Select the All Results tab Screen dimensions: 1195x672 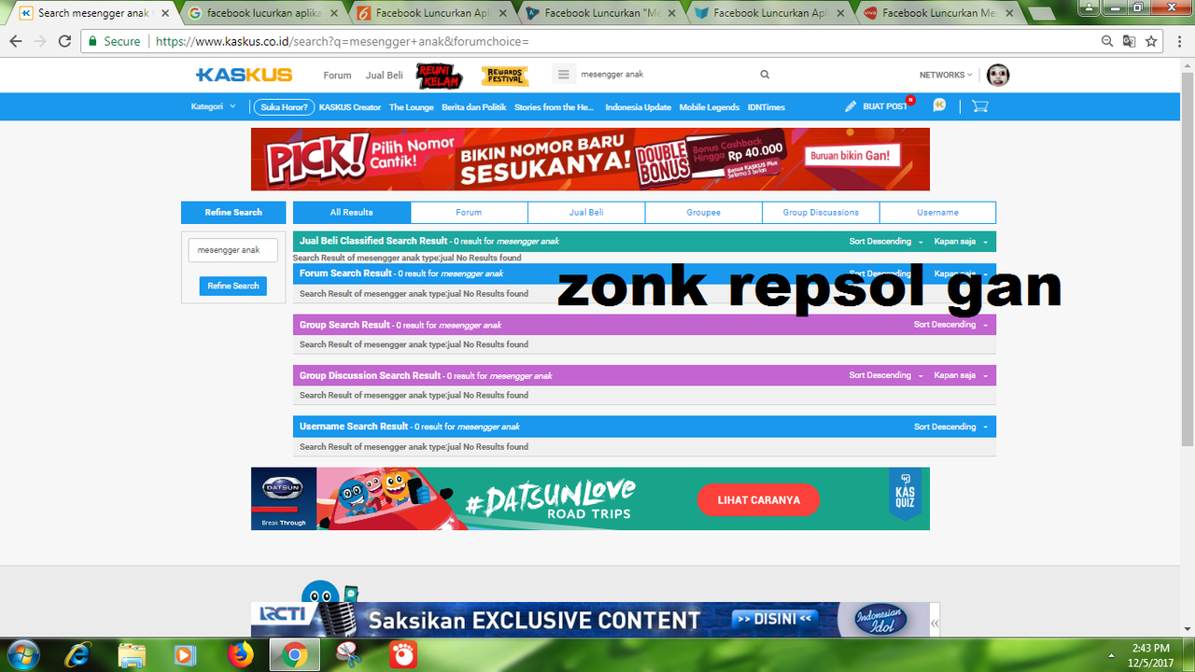[x=352, y=212]
